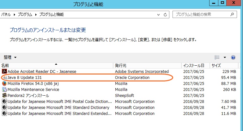Click the 260 KB size cell
The image size is (243, 131).
tap(229, 90)
